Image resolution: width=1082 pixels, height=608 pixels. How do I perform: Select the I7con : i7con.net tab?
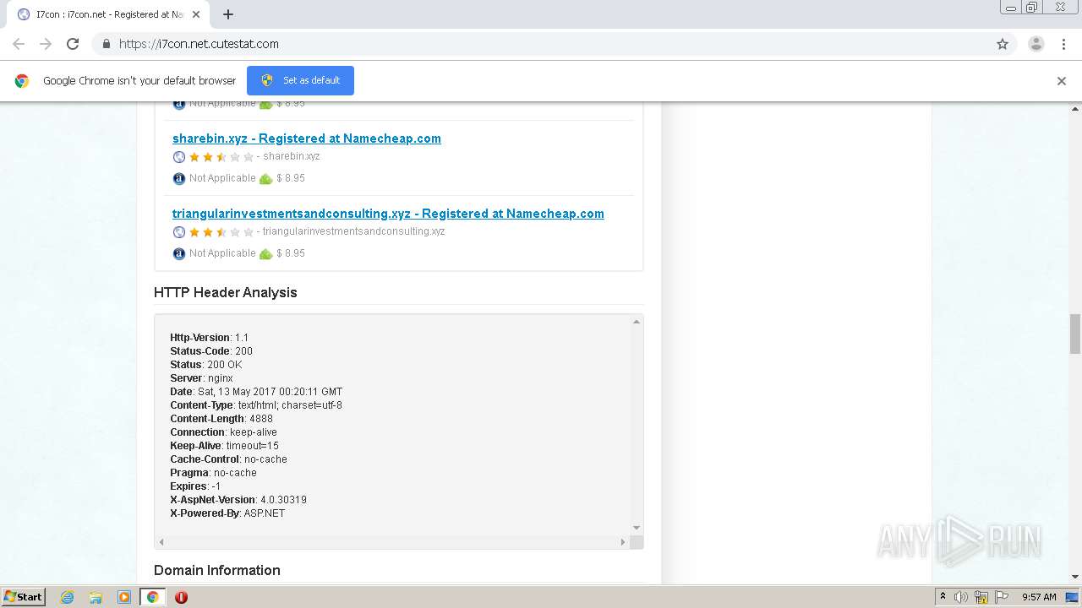point(107,14)
